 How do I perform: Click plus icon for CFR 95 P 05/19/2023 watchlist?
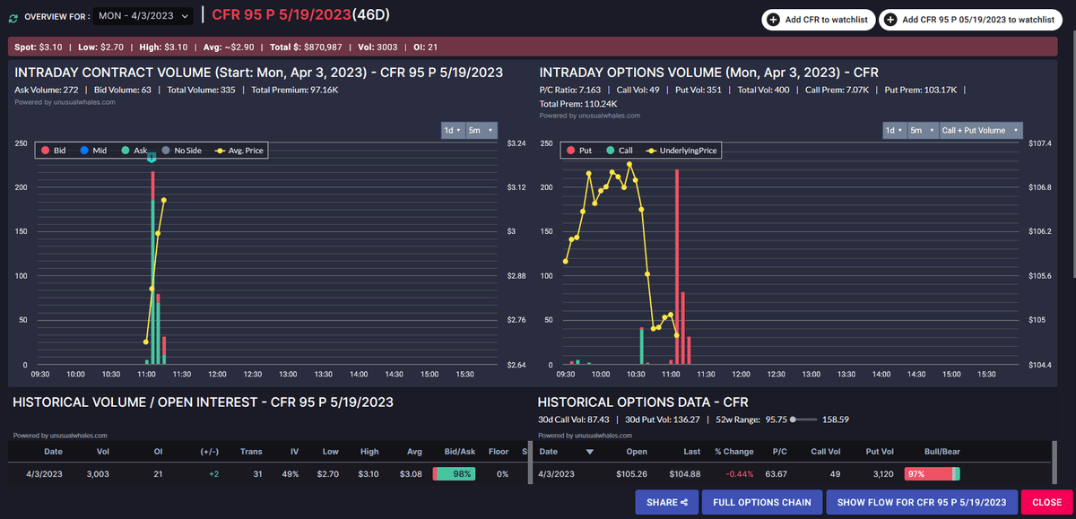point(890,20)
